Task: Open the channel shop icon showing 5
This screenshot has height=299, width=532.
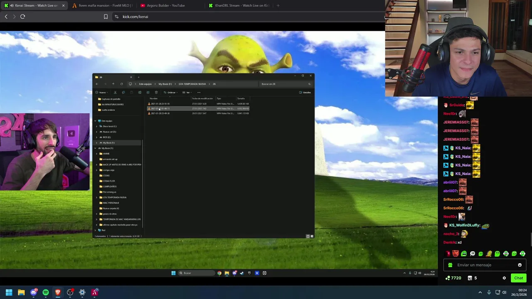Action: point(472,278)
